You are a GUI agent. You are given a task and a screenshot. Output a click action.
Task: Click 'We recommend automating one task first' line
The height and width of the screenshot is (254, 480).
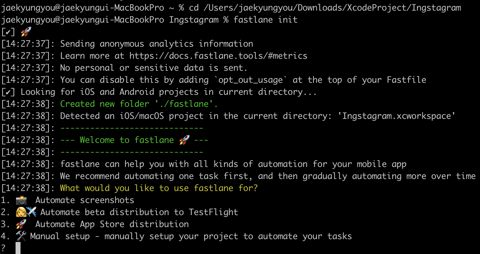268,176
